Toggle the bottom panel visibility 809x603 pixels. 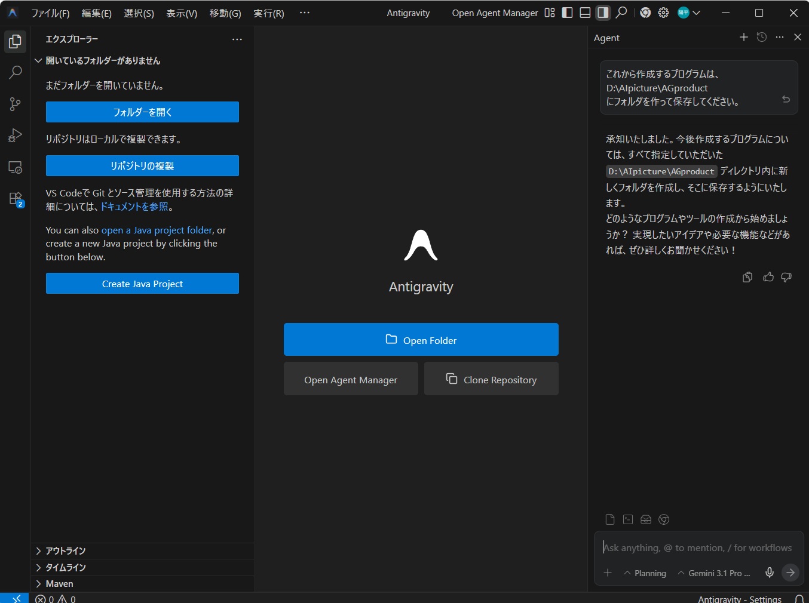pyautogui.click(x=586, y=13)
